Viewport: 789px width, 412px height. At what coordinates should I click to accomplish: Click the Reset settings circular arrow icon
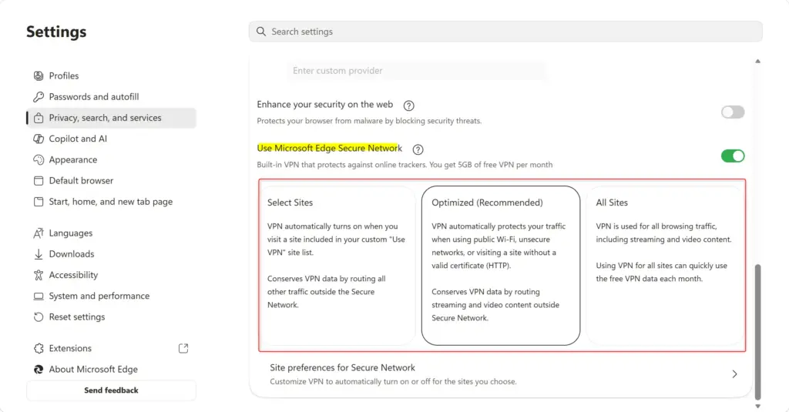coord(39,317)
